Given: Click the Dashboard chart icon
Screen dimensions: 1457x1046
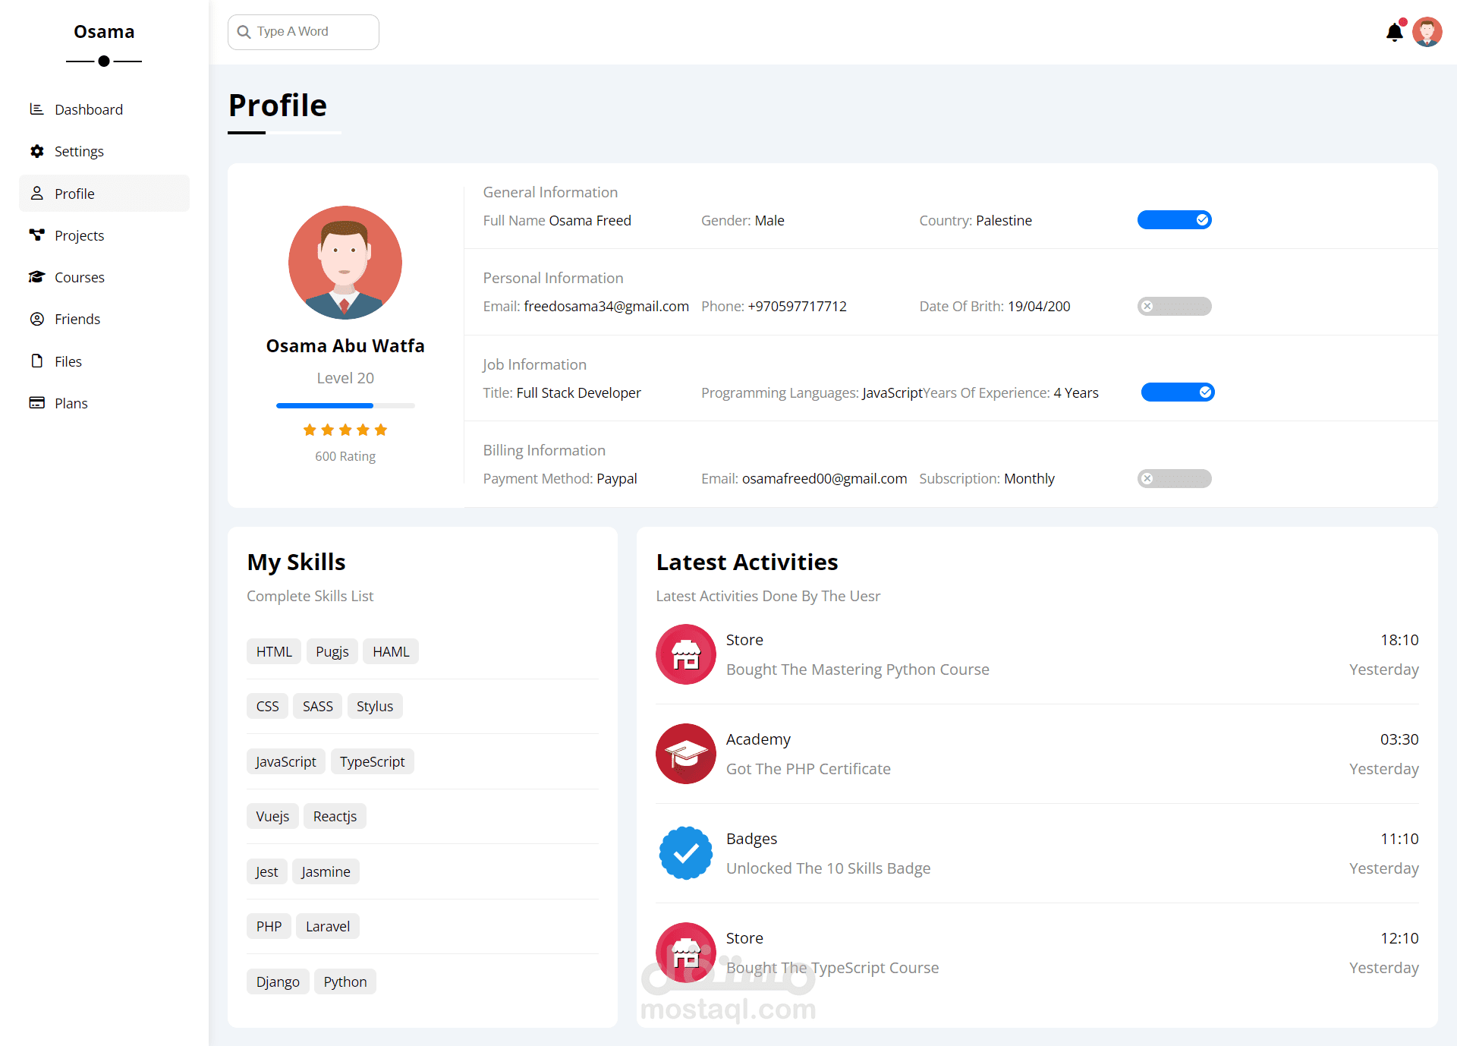Looking at the screenshot, I should (x=36, y=109).
